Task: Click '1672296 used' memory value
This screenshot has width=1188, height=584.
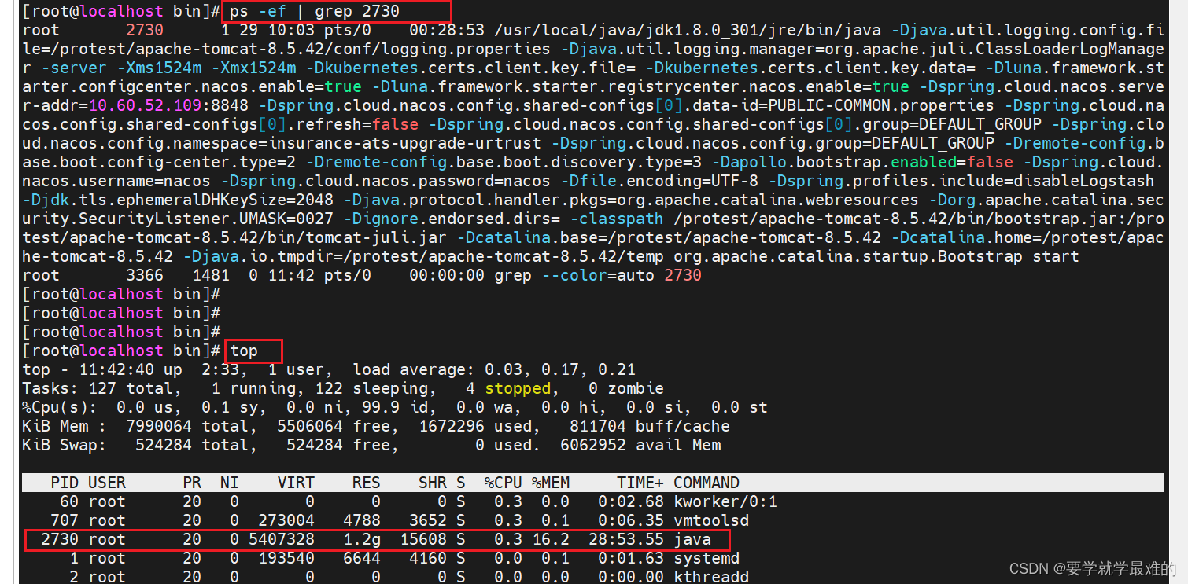Action: [x=475, y=426]
